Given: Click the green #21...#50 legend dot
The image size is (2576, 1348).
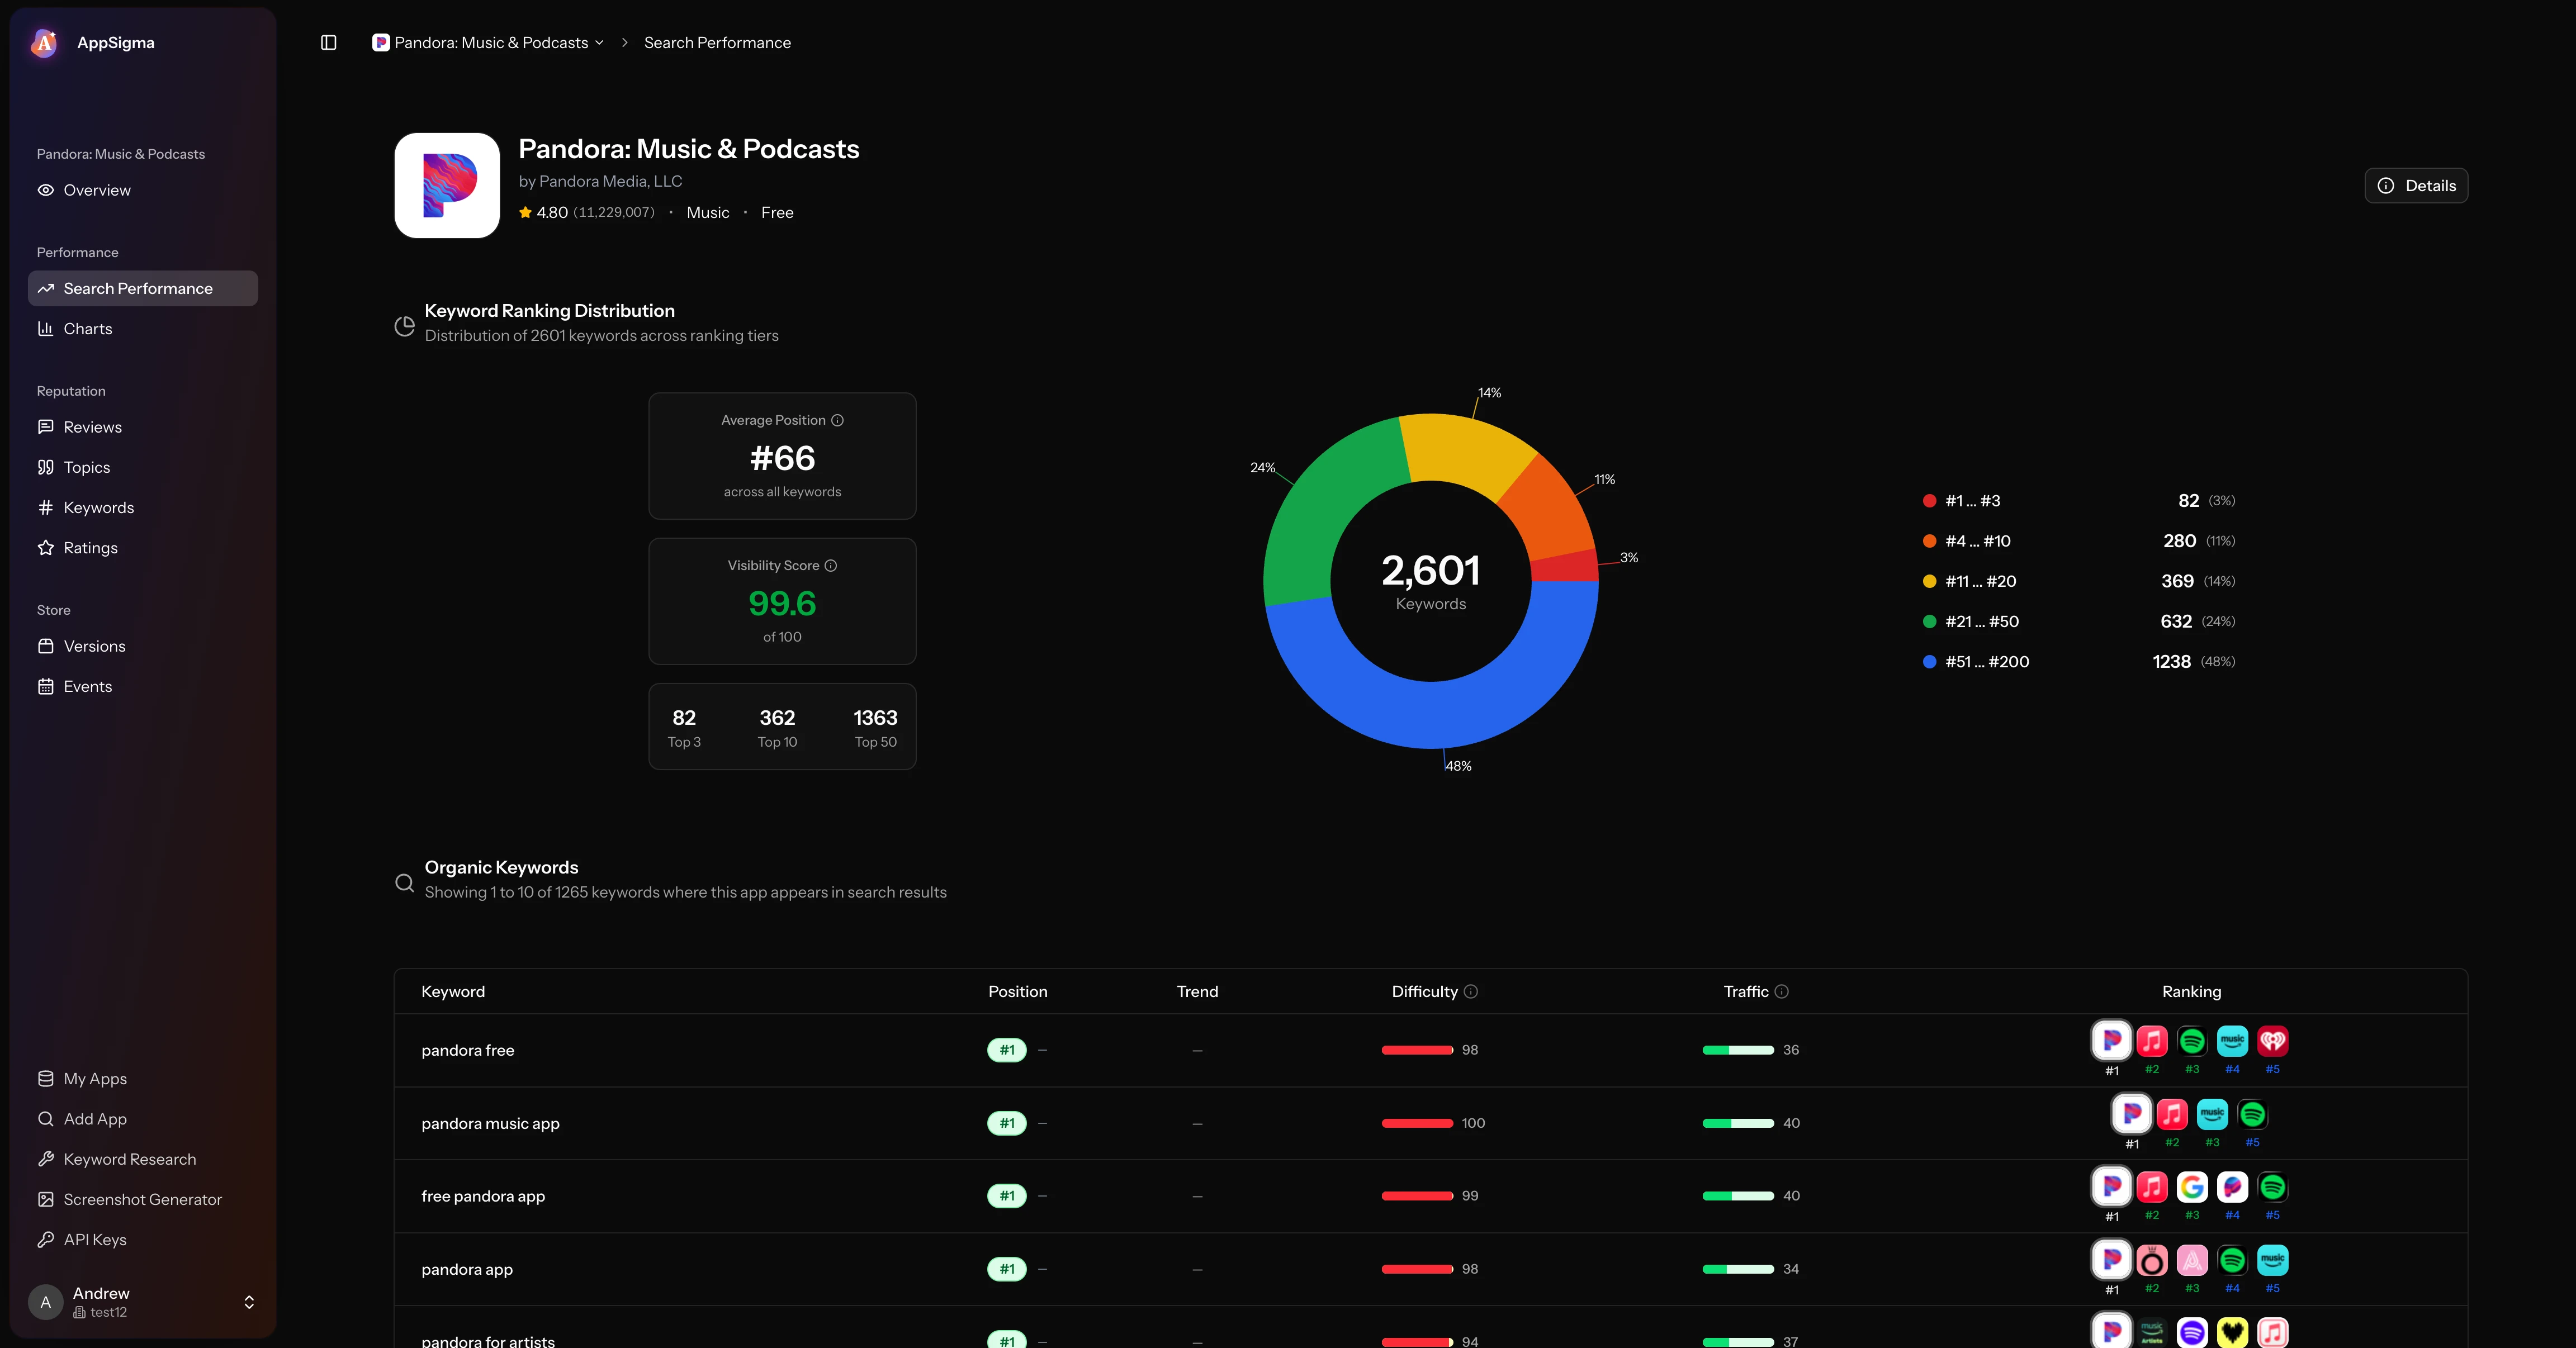Looking at the screenshot, I should click(x=1929, y=621).
